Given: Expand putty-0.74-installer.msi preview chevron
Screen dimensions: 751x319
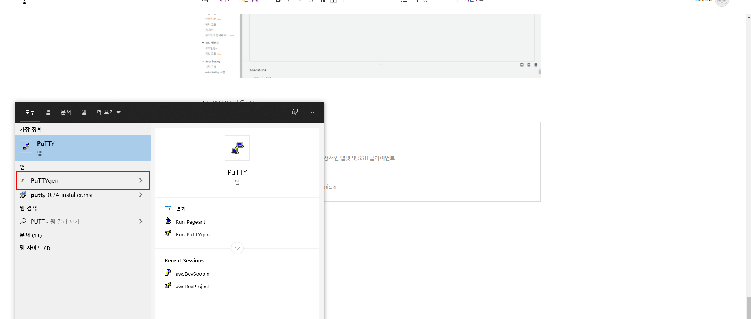Looking at the screenshot, I should coord(141,195).
